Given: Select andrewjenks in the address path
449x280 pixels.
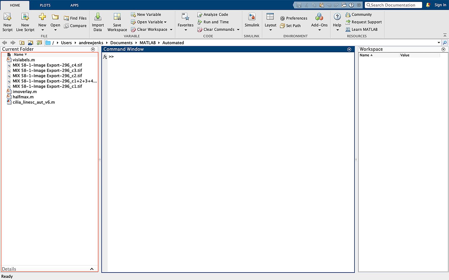Looking at the screenshot, I should [91, 43].
